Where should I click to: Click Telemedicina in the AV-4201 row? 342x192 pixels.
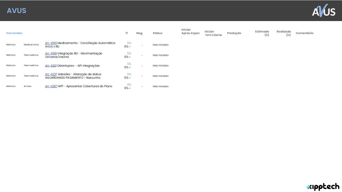pyautogui.click(x=31, y=66)
